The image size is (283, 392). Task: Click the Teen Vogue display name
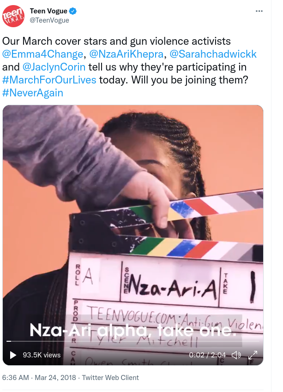(48, 11)
